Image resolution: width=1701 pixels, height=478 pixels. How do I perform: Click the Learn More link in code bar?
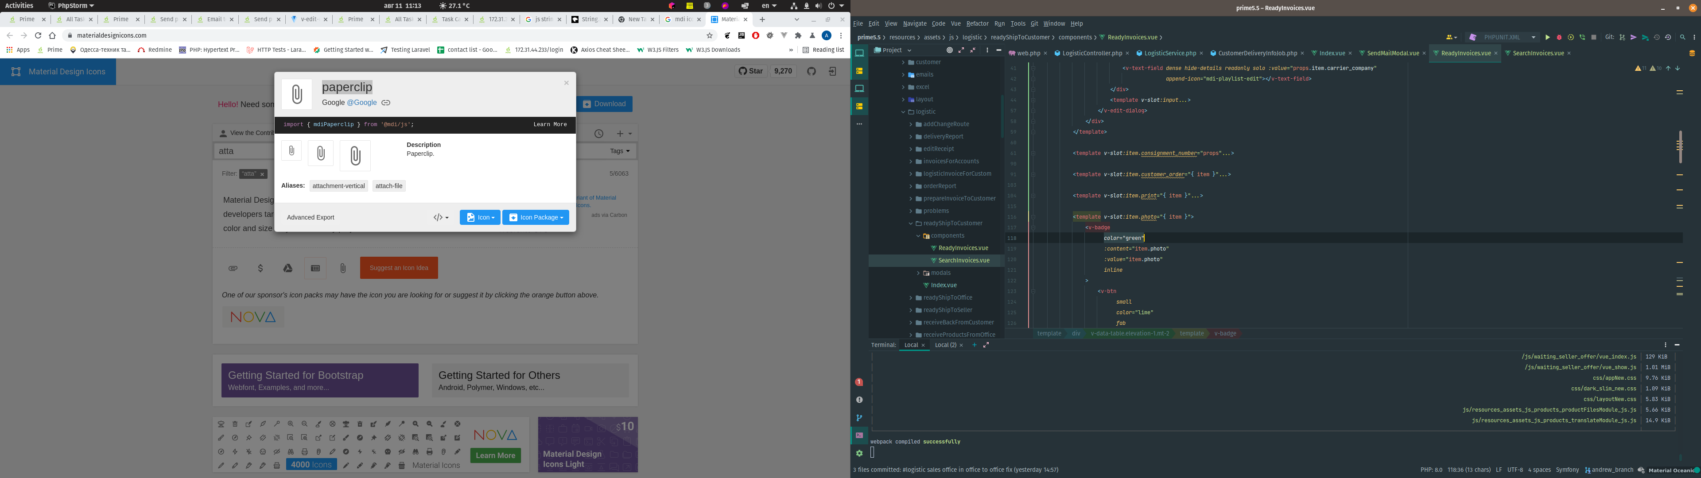[550, 125]
